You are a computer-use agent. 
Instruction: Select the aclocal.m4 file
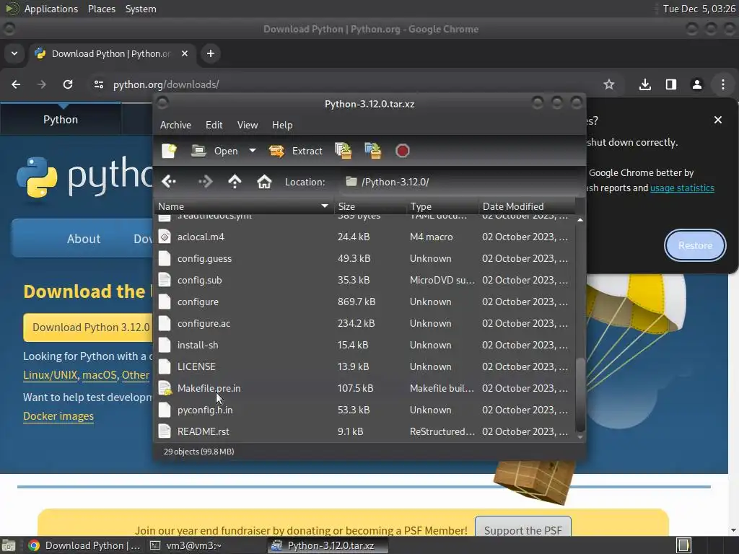click(x=364, y=237)
